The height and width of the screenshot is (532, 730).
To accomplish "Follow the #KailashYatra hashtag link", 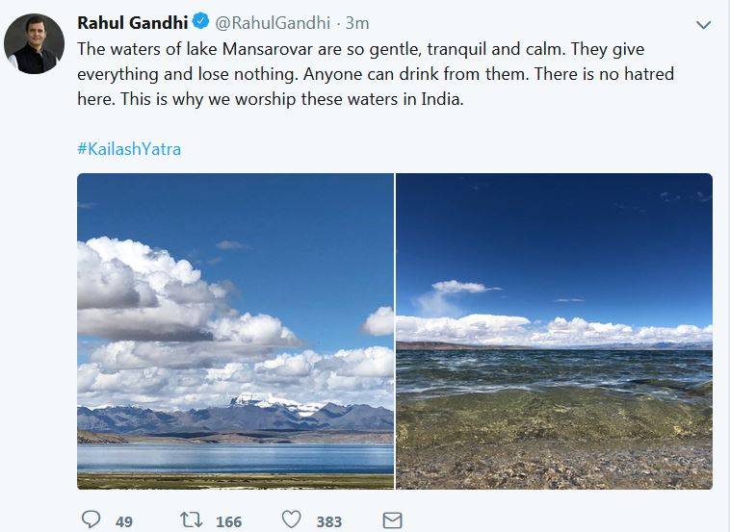I will (128, 149).
